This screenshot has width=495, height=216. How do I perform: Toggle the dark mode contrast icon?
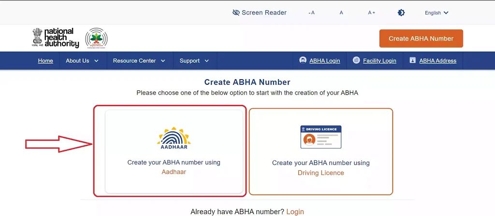point(401,13)
